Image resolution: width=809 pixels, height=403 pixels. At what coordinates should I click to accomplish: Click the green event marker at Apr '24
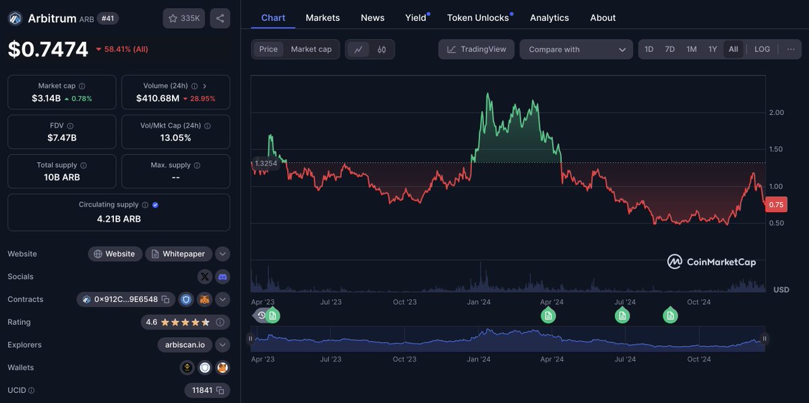tap(548, 315)
